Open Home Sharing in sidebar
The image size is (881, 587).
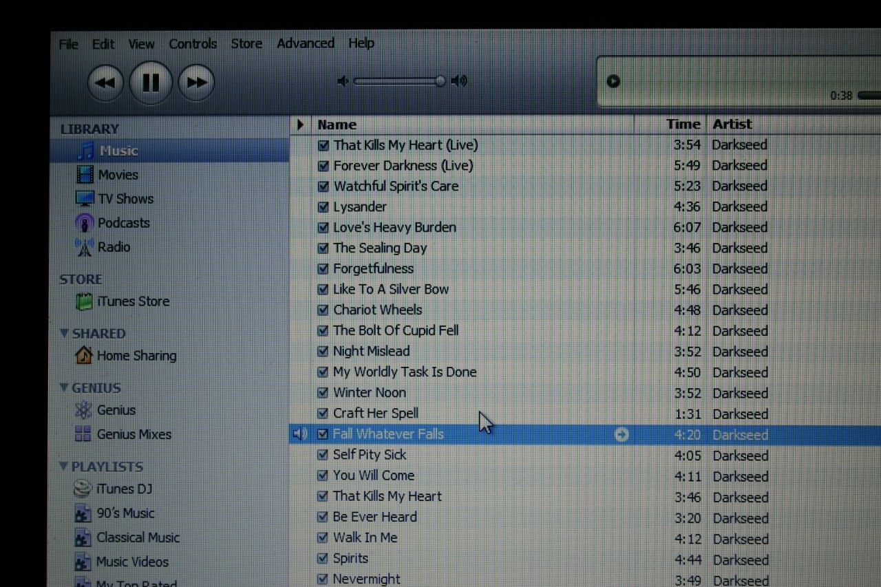click(x=125, y=356)
